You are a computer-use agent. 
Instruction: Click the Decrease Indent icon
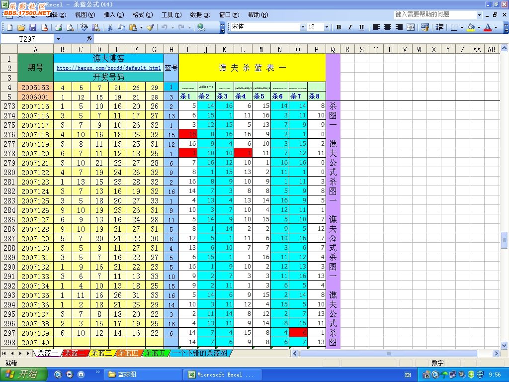pos(439,27)
